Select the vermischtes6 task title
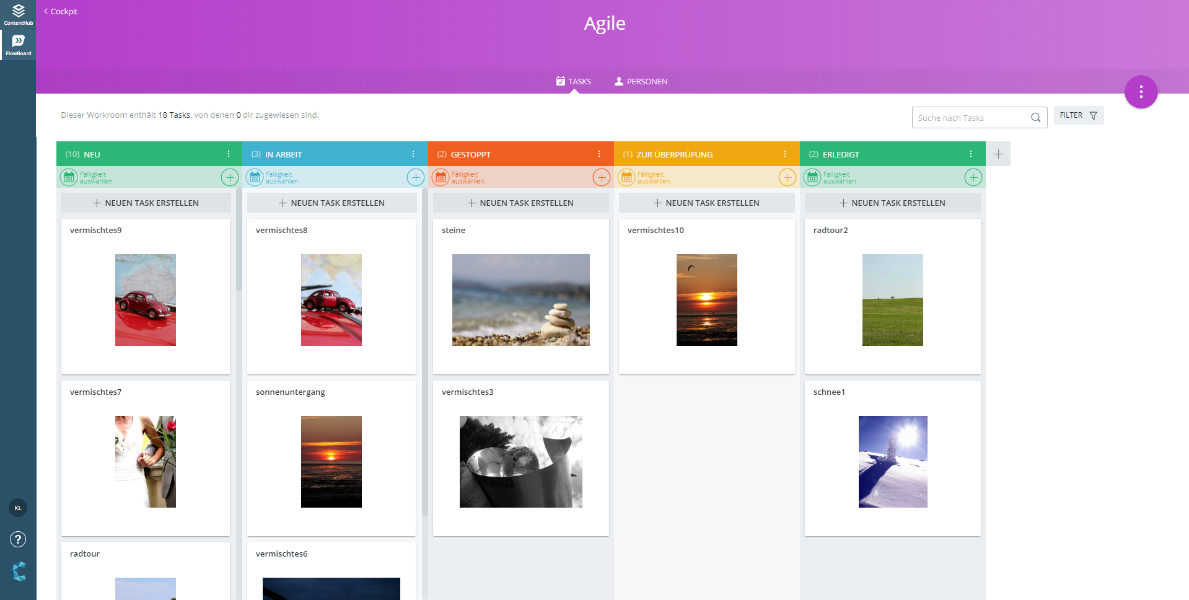 281,554
